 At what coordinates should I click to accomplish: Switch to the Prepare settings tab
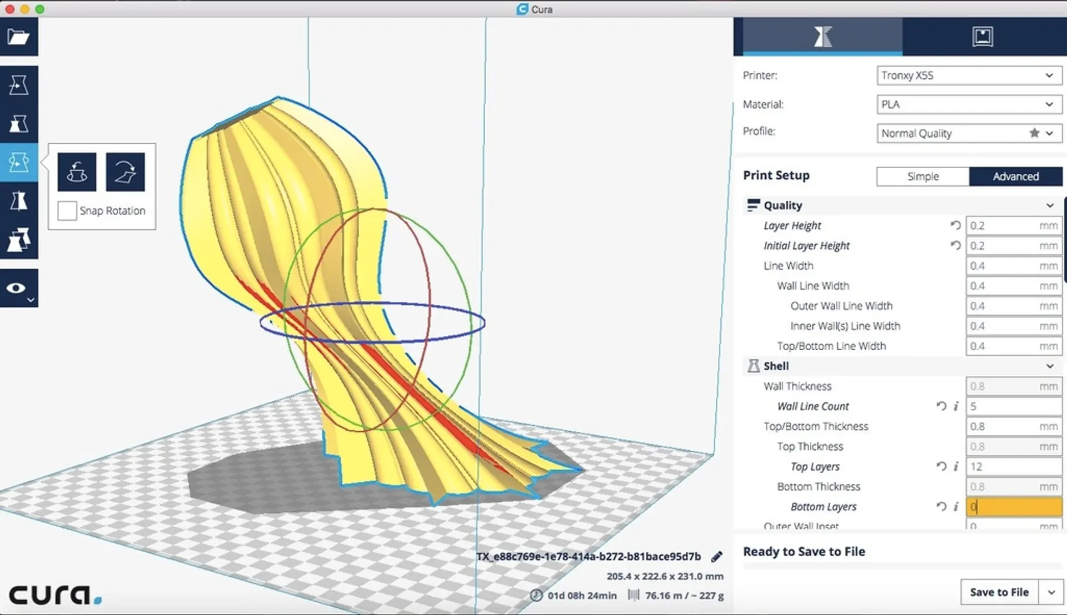tap(822, 37)
